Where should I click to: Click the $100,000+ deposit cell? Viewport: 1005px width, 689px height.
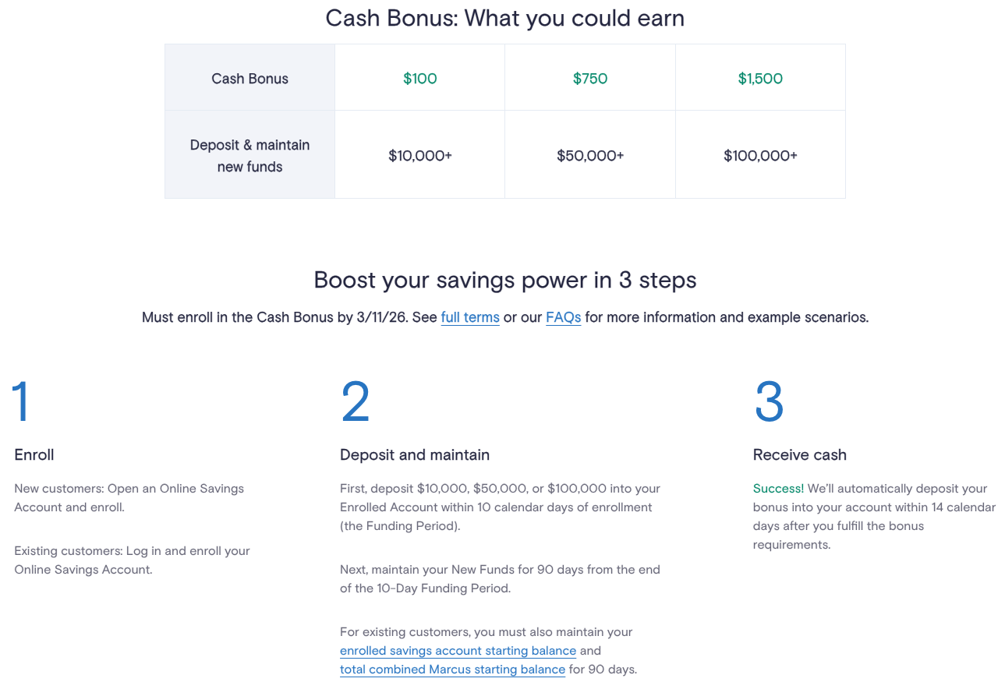click(x=760, y=155)
